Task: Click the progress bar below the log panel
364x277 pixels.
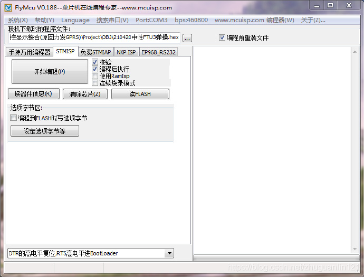Action: [276, 257]
